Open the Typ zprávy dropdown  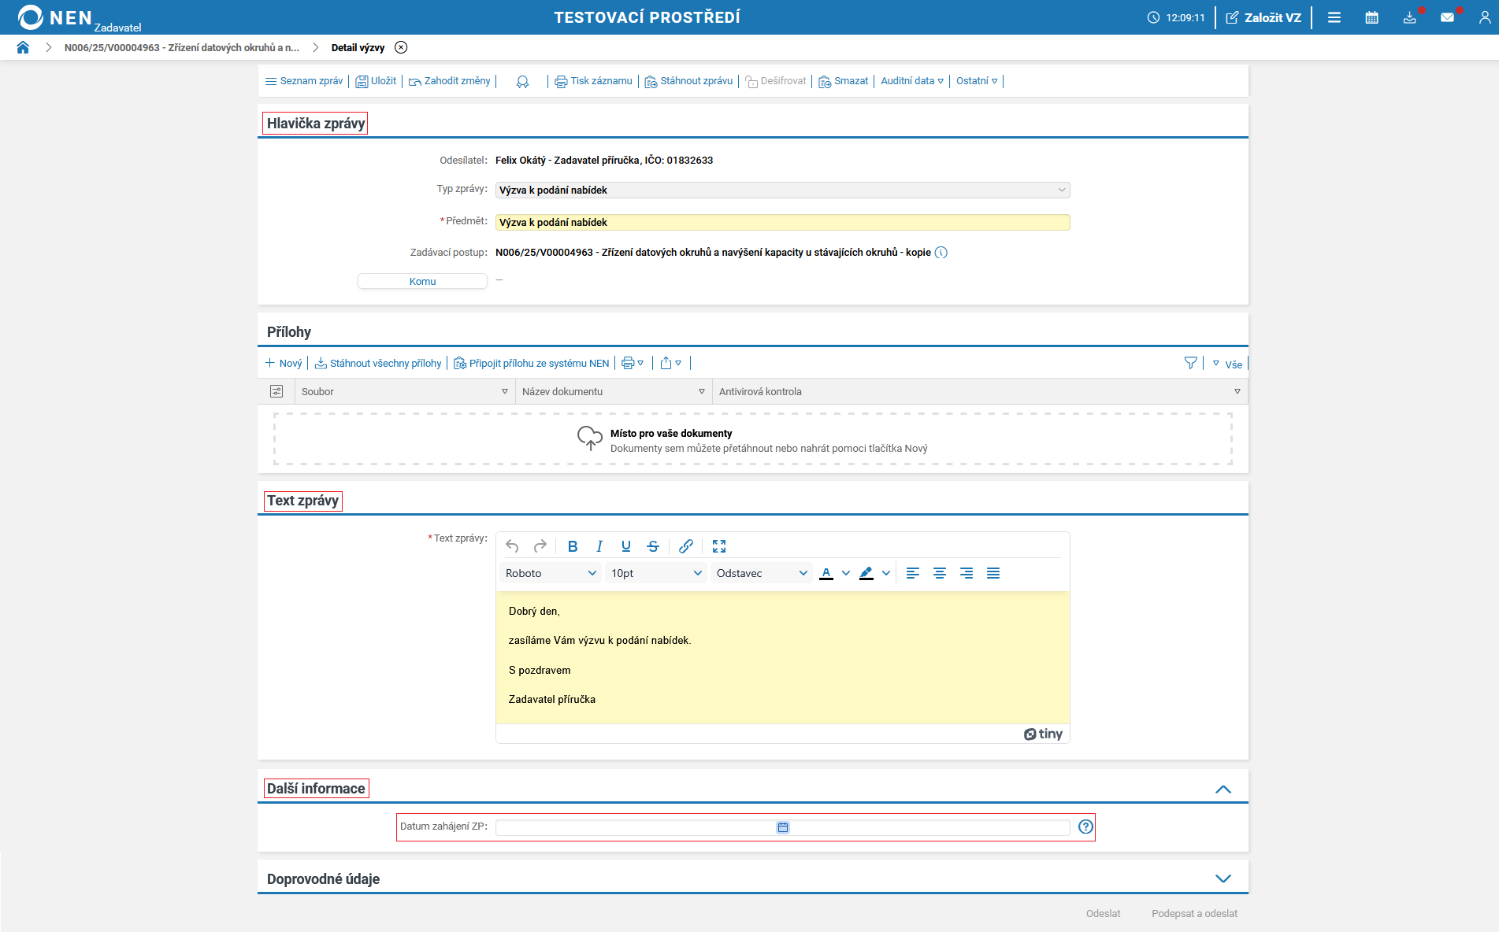[x=782, y=190]
